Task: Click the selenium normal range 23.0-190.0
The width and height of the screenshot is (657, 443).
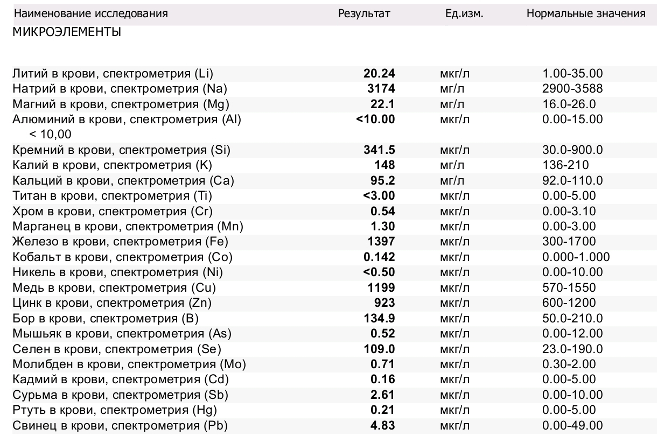Action: tap(572, 349)
